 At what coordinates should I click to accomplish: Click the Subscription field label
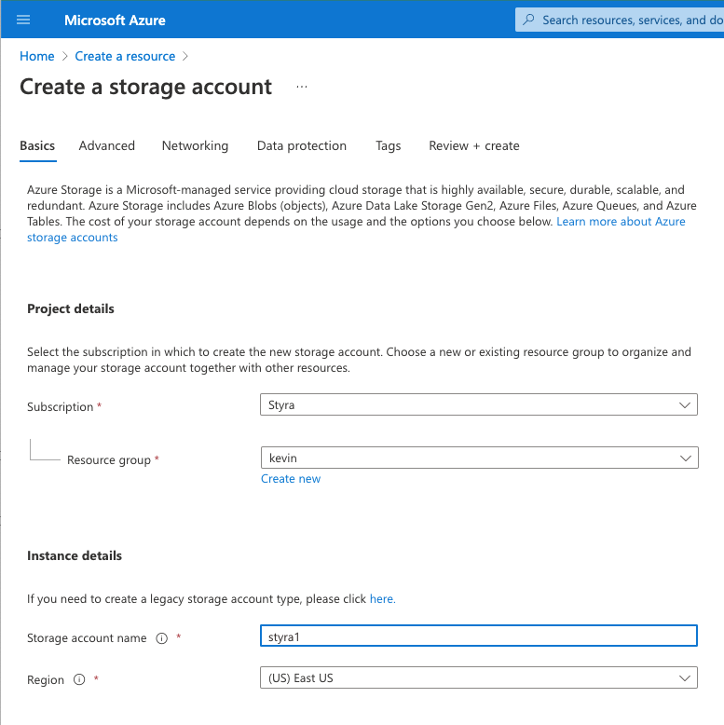click(61, 407)
